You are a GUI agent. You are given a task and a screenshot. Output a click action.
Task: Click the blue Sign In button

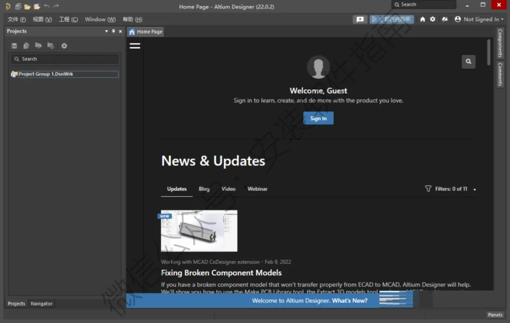tap(318, 118)
